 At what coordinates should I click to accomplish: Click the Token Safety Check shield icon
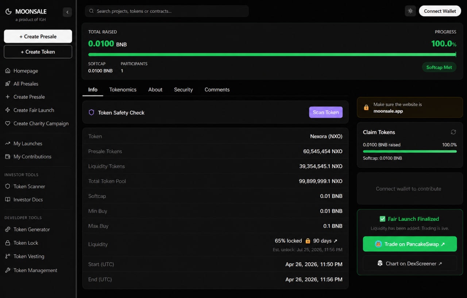click(92, 113)
